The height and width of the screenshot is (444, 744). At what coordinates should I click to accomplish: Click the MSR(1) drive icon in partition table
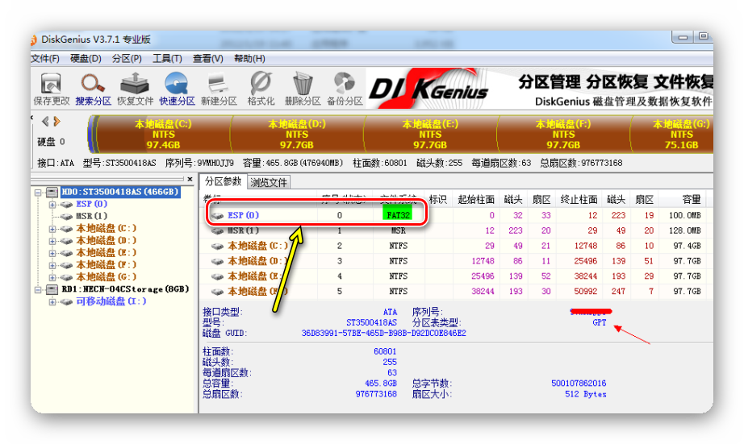tap(217, 230)
